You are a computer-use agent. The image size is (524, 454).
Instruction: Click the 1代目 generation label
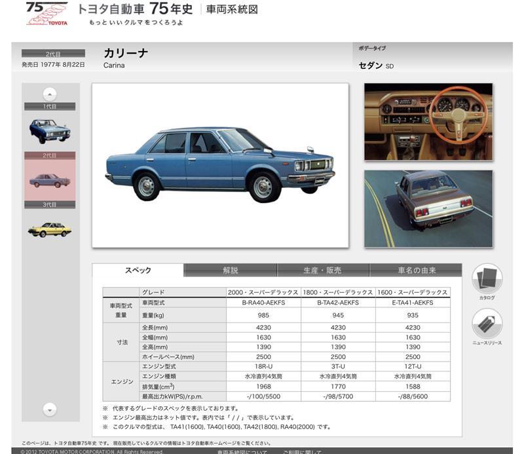[50, 107]
